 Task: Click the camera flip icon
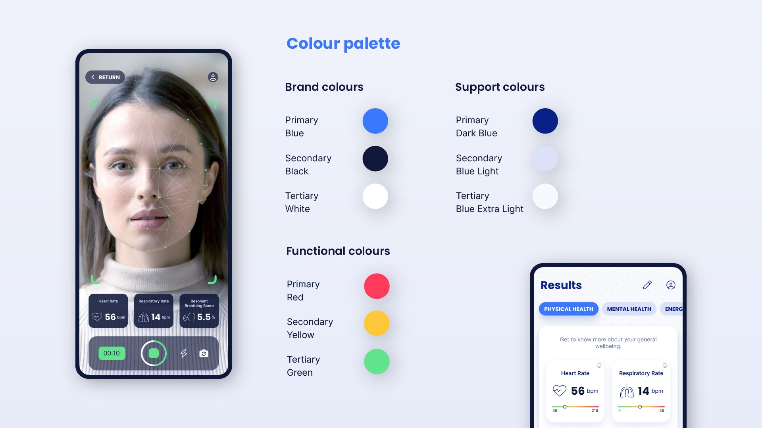click(204, 353)
